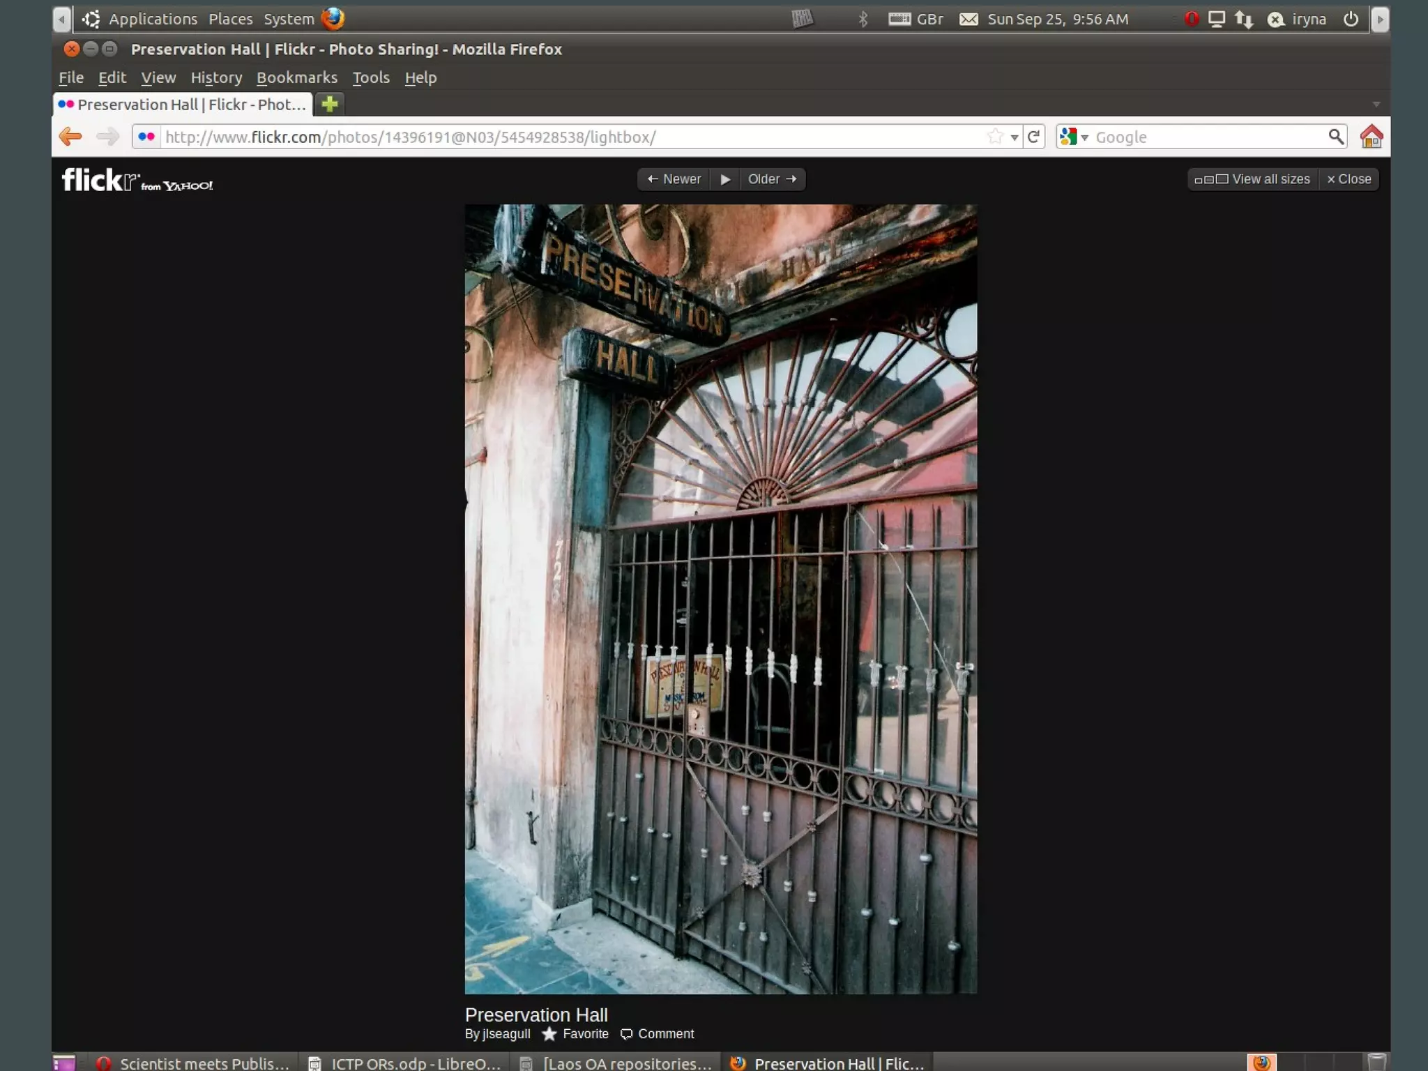Click into the URL address field
This screenshot has height=1071, width=1428.
click(x=558, y=137)
